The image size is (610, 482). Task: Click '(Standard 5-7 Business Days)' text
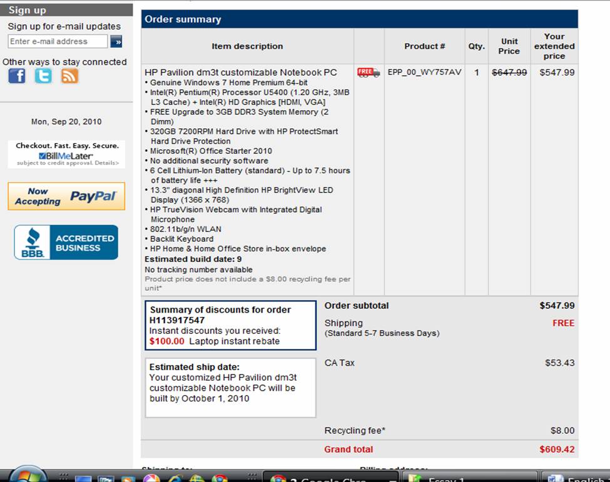(382, 333)
